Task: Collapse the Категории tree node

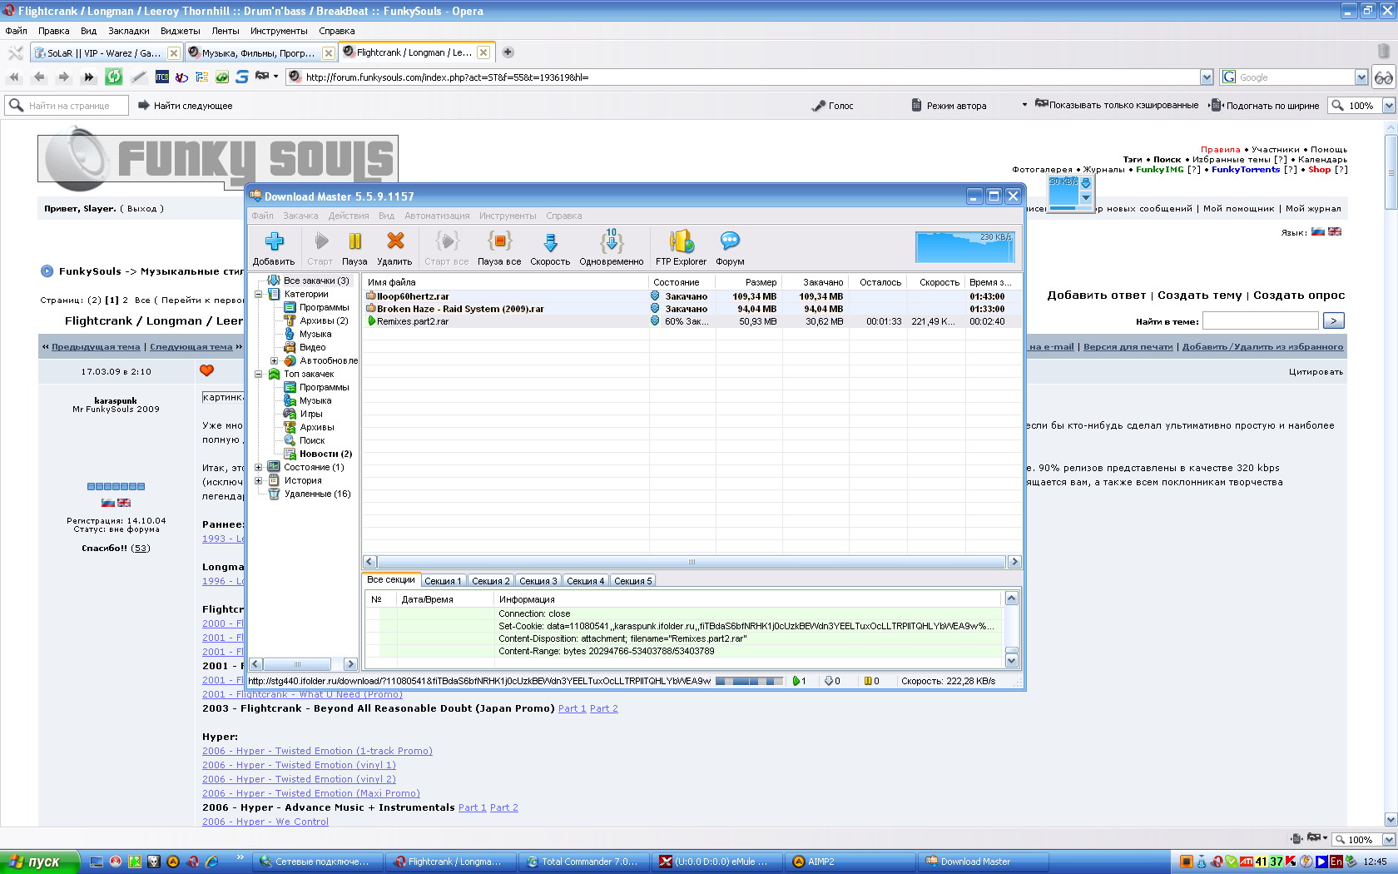Action: [x=259, y=294]
